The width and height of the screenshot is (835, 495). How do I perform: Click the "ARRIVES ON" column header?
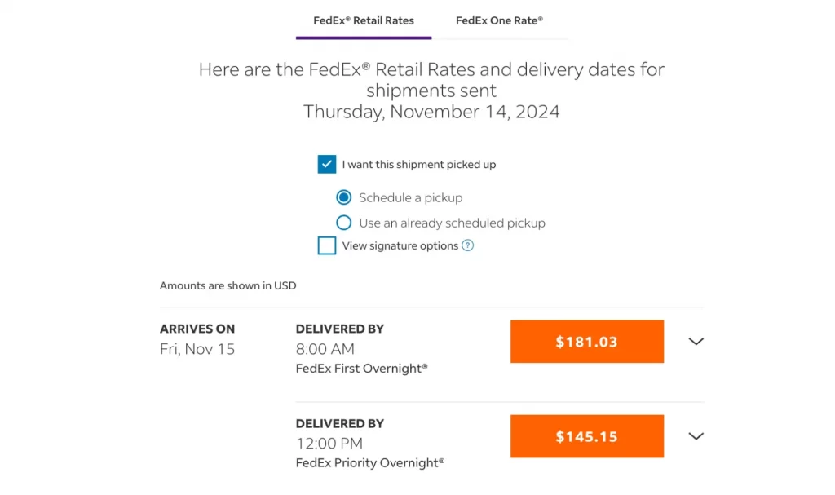[x=197, y=329]
